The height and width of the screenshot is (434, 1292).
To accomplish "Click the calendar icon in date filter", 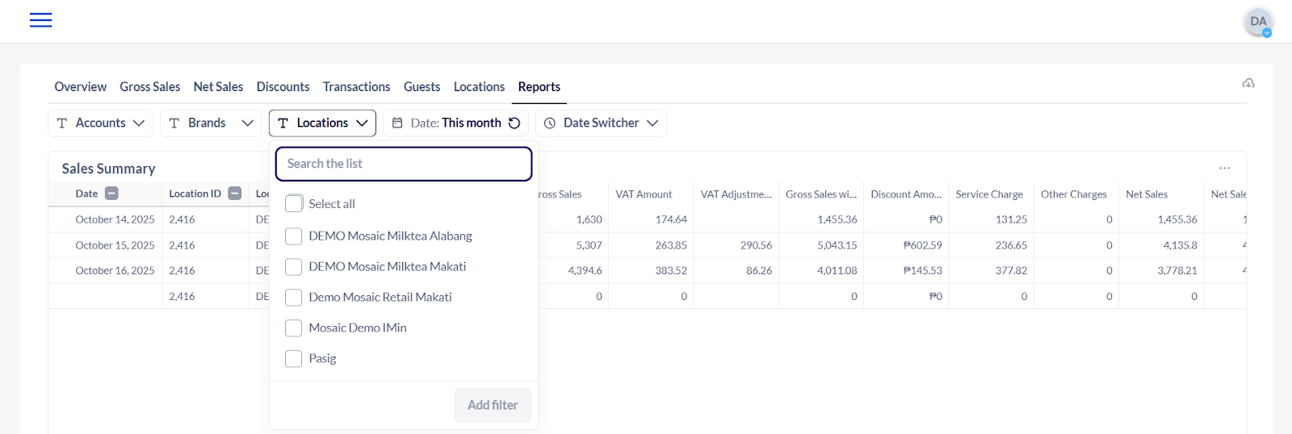I will (x=397, y=123).
